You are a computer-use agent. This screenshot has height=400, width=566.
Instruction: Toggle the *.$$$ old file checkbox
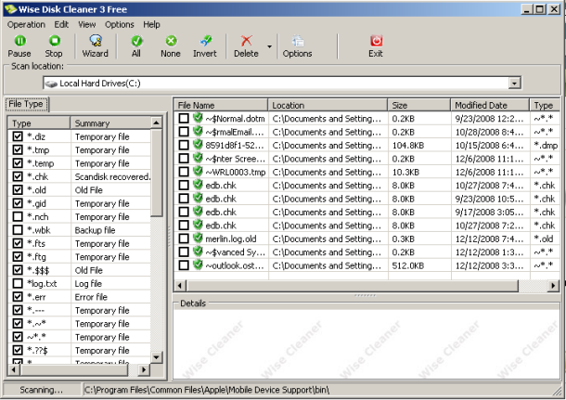click(x=18, y=270)
